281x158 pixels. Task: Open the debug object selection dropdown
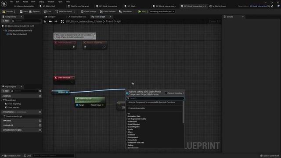pos(162,11)
